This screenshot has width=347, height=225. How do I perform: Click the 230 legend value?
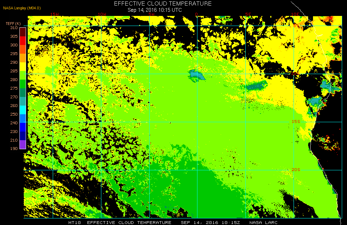point(14,132)
